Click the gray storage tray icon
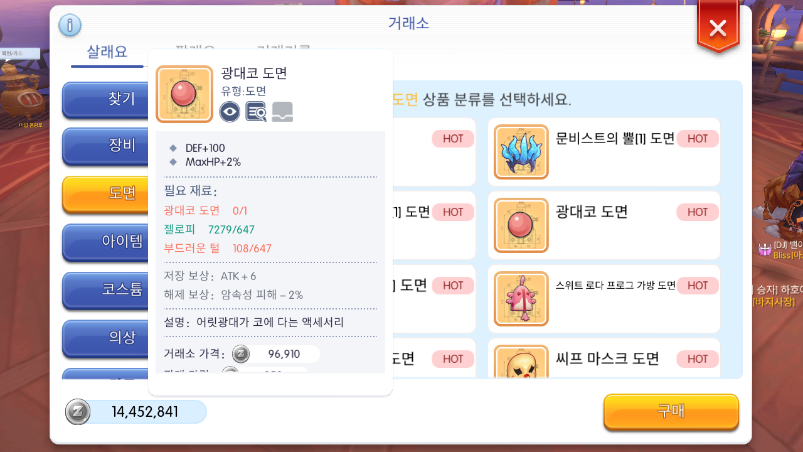803x452 pixels. point(282,112)
